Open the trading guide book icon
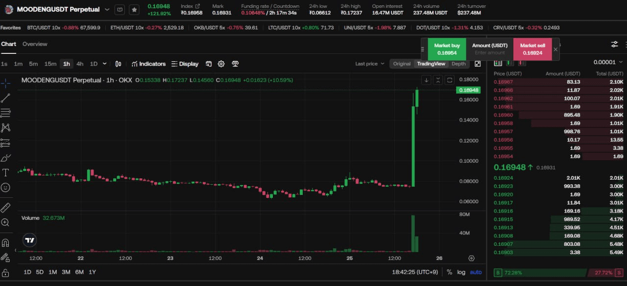The image size is (627, 286). (120, 9)
